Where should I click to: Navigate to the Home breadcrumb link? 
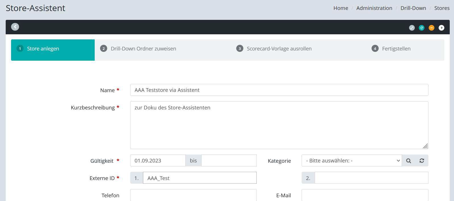(341, 8)
